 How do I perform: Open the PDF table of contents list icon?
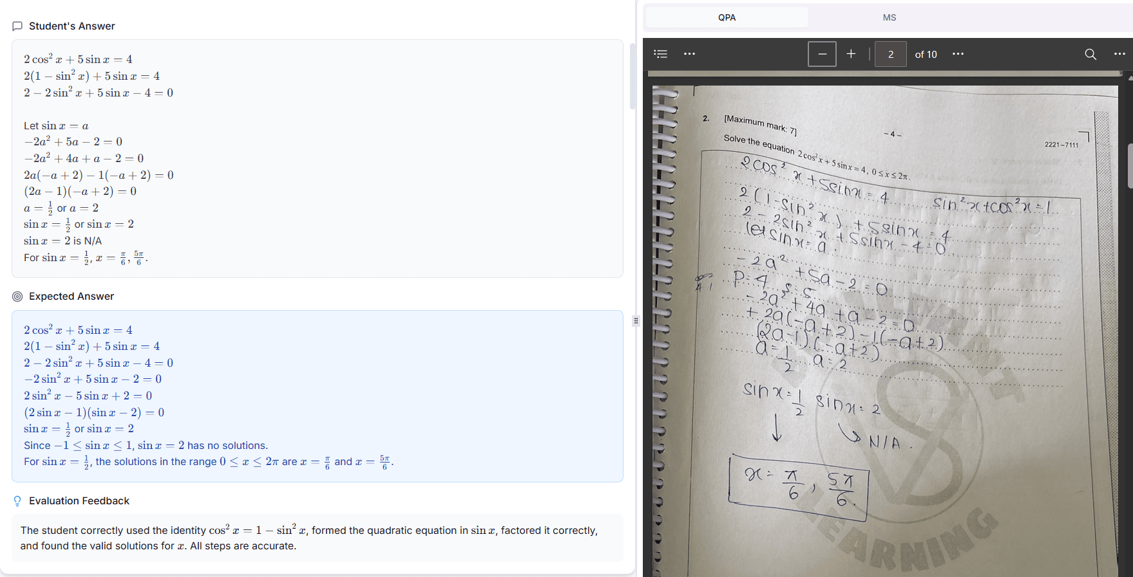coord(661,54)
